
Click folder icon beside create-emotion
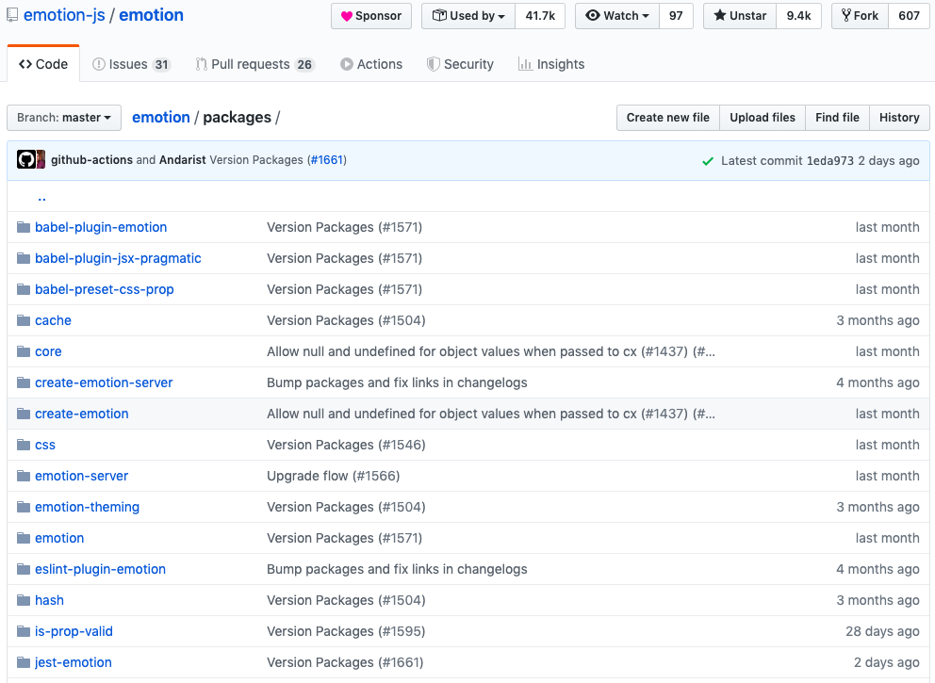tap(24, 414)
